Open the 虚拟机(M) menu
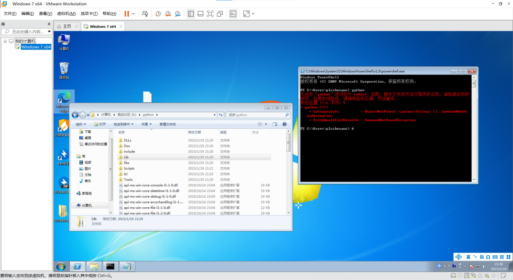This screenshot has height=280, width=513. pos(66,14)
